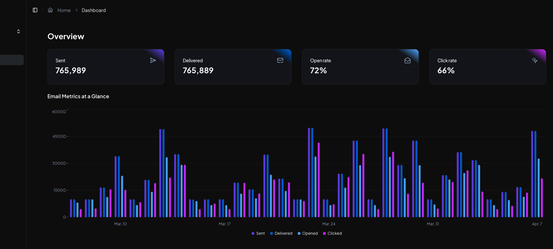
Task: Toggle the sidebar panel icon
Action: coord(35,10)
